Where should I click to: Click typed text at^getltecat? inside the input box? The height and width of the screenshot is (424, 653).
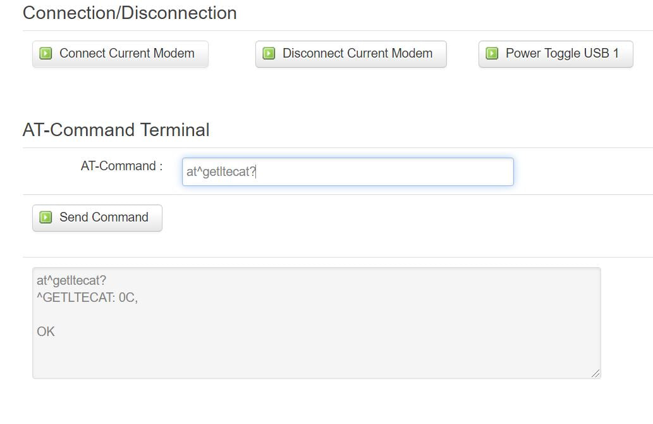tap(221, 171)
